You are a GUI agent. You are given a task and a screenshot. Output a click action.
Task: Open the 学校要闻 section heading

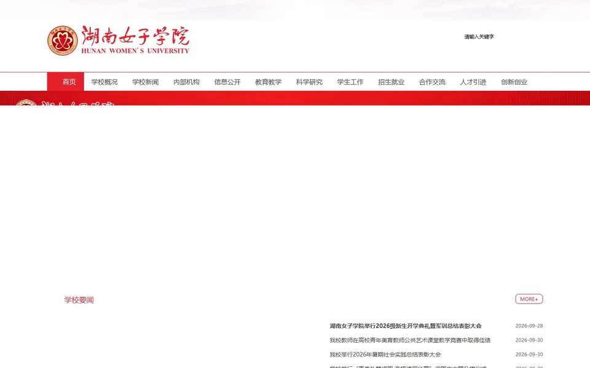(x=79, y=300)
